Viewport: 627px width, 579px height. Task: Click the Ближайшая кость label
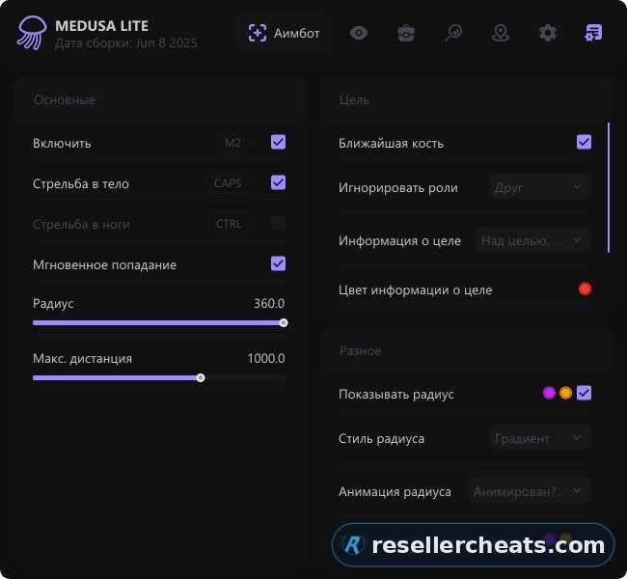click(x=391, y=143)
